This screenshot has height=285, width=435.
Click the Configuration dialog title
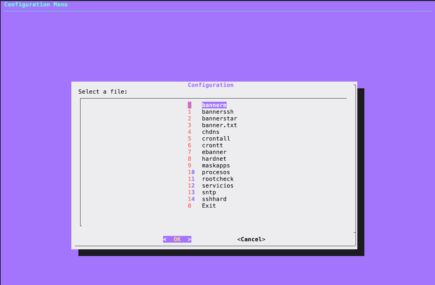click(x=210, y=85)
